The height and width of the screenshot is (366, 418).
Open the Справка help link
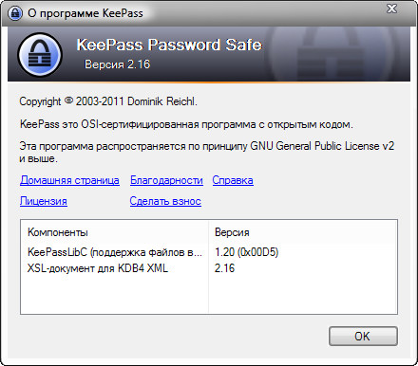tap(233, 180)
